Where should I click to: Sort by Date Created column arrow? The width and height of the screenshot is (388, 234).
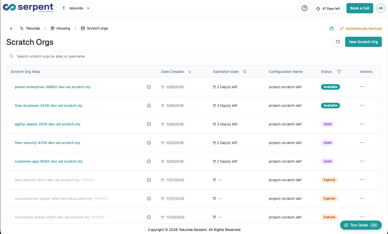click(x=190, y=72)
